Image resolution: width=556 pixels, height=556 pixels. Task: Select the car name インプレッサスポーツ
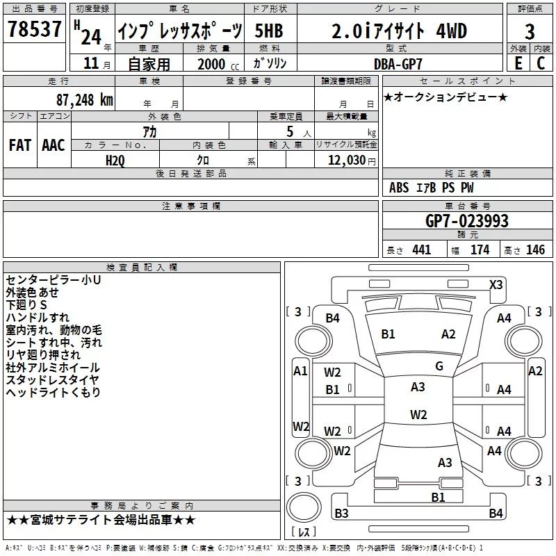pyautogui.click(x=180, y=31)
